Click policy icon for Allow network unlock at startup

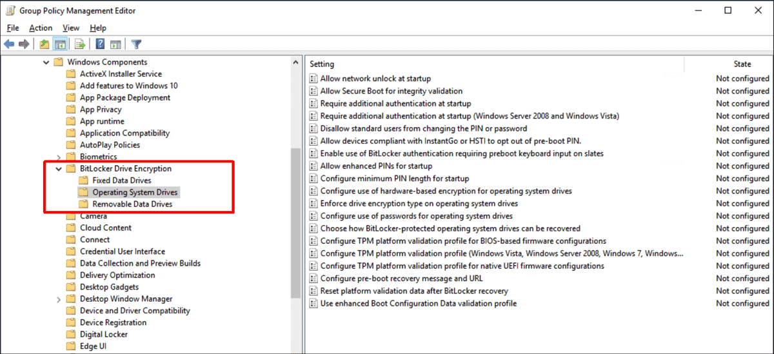pos(313,79)
